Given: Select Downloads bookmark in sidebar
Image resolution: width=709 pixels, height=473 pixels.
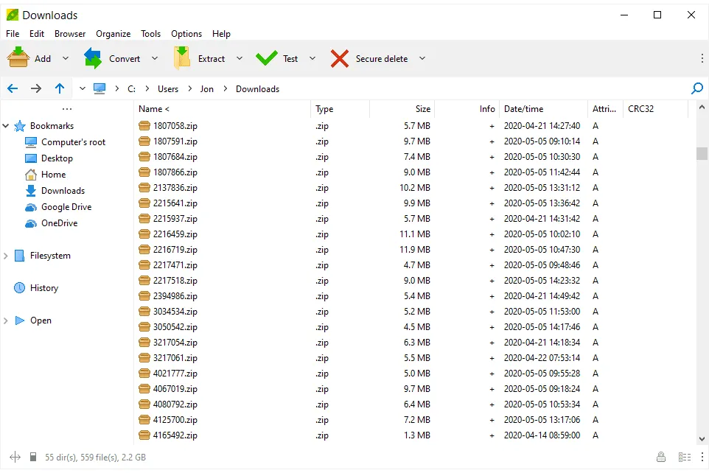Looking at the screenshot, I should pyautogui.click(x=63, y=190).
